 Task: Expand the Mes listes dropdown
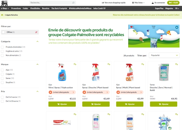138,3
